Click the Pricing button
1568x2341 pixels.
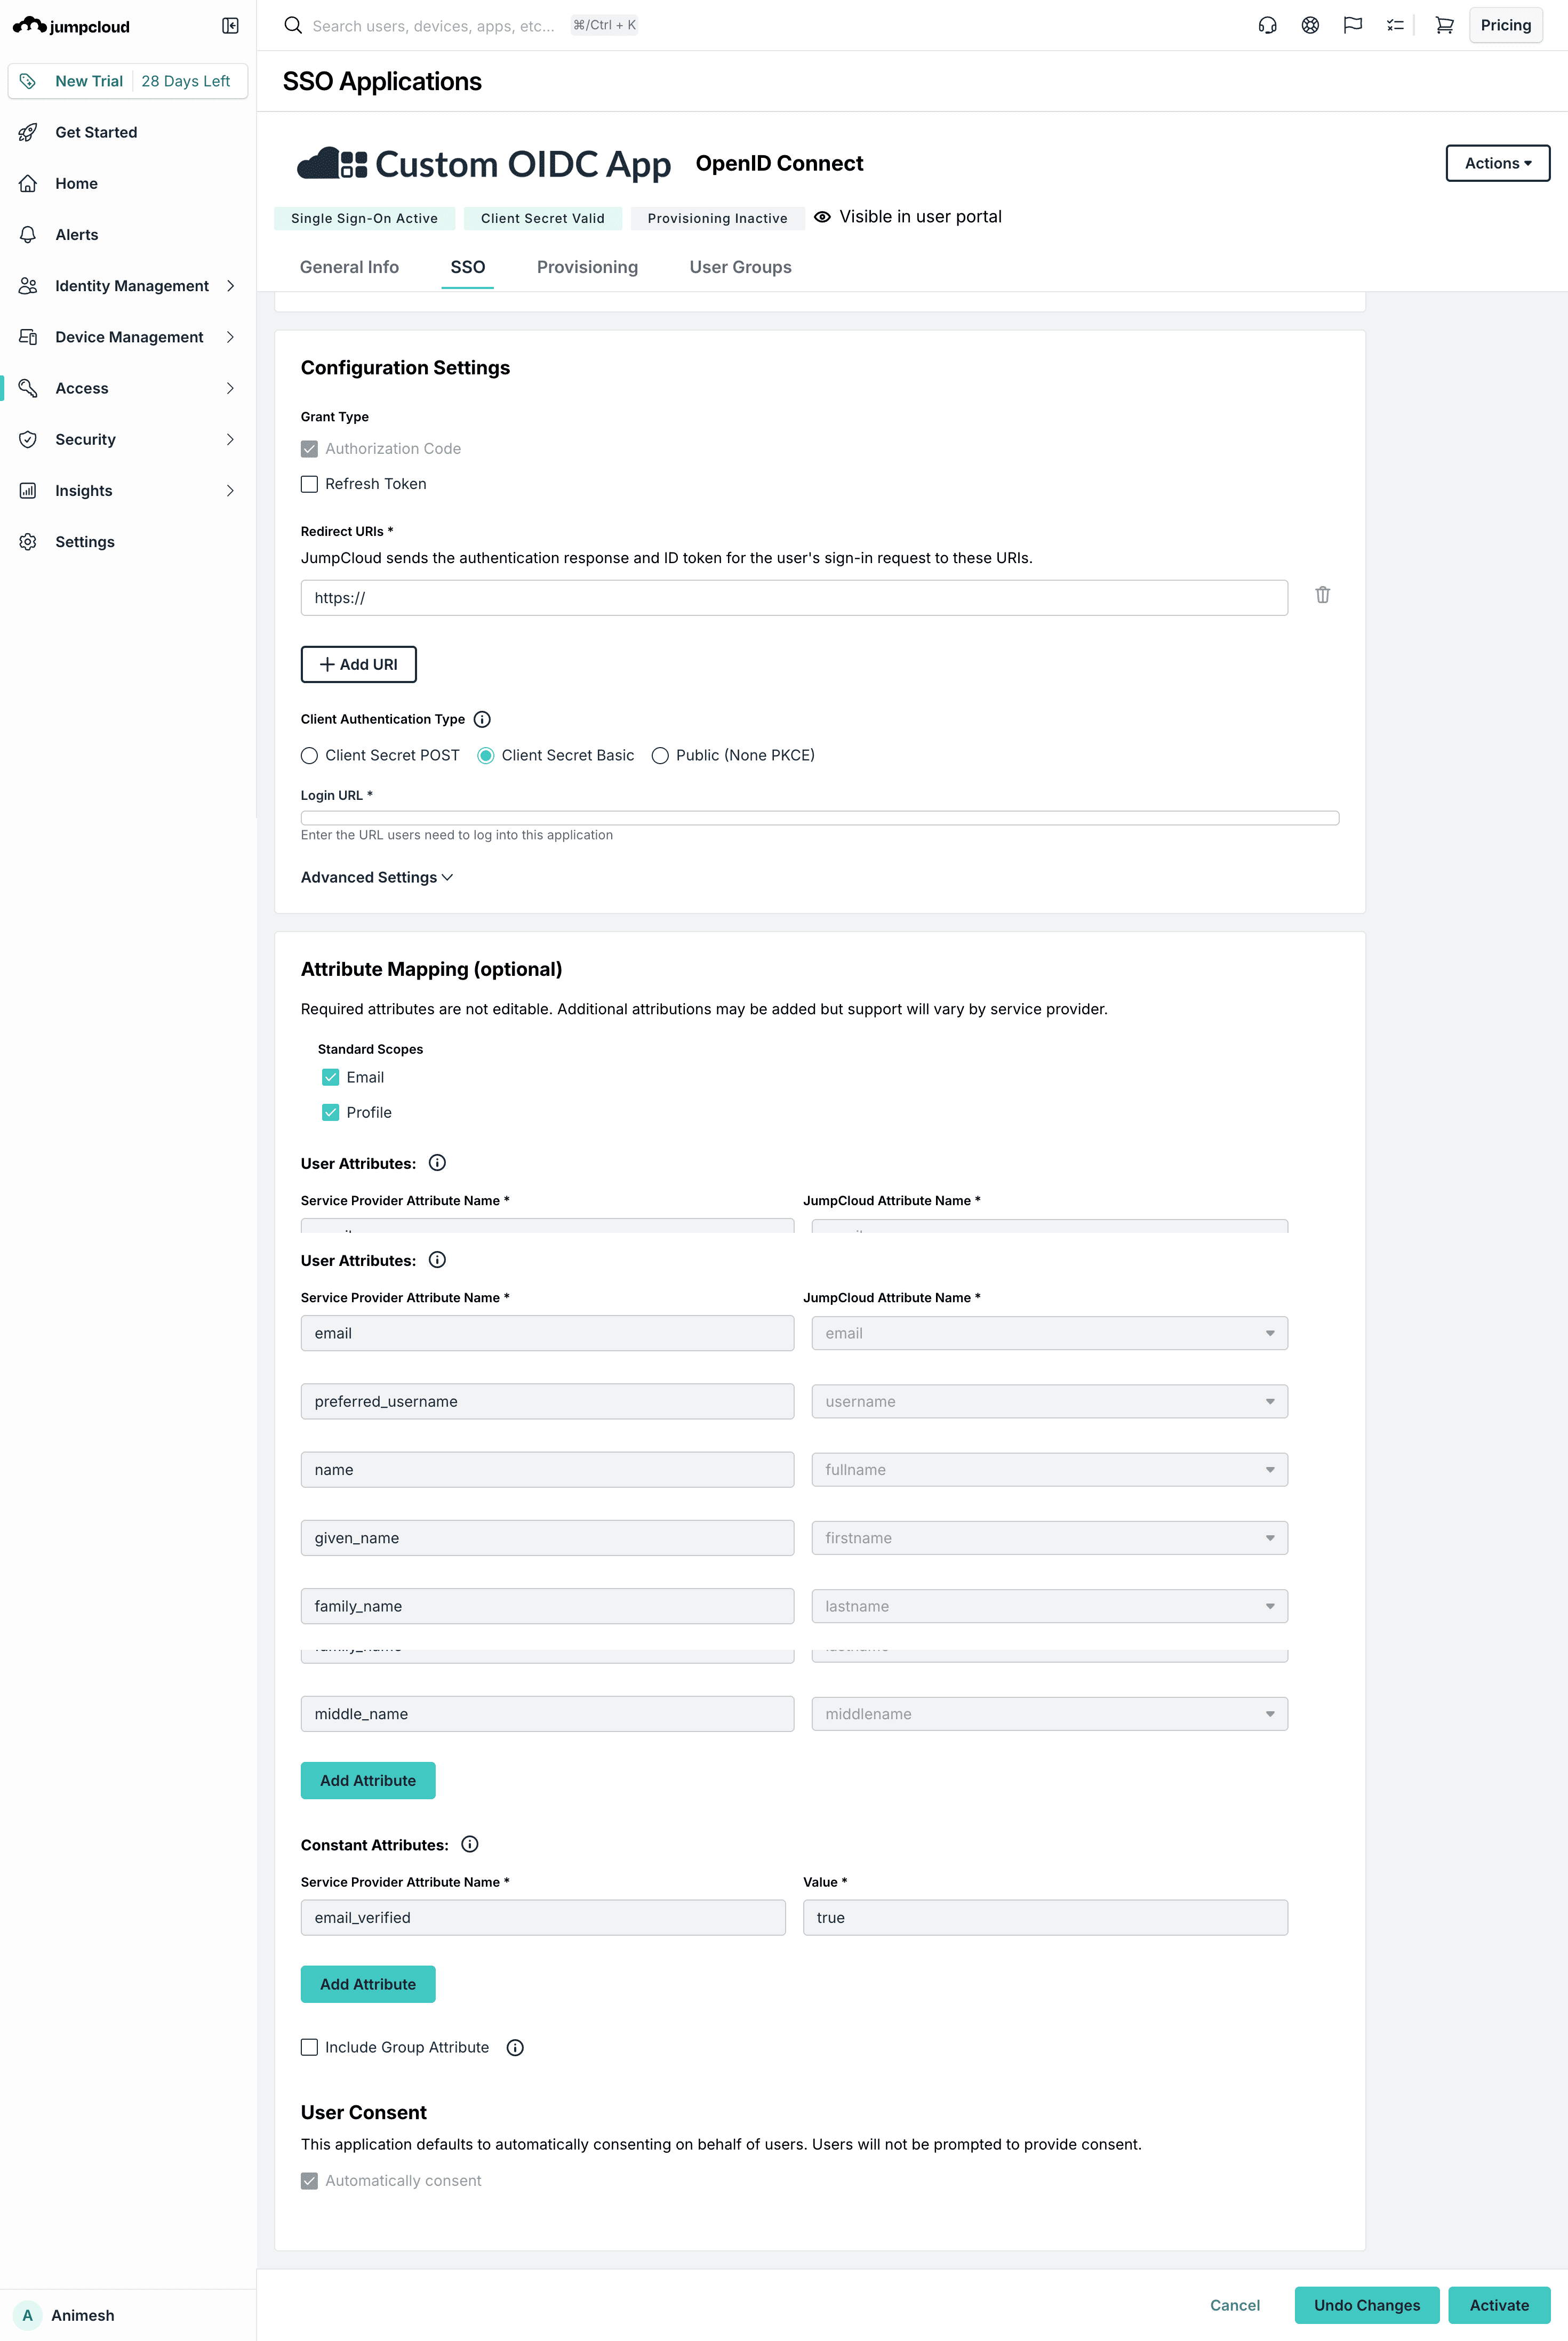[x=1505, y=26]
